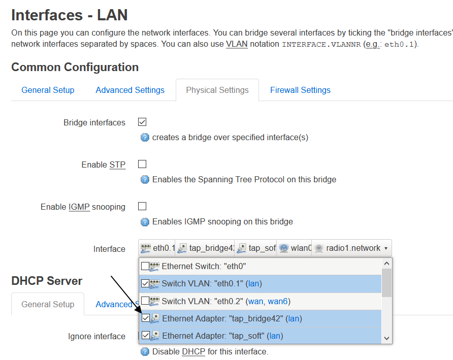This screenshot has width=453, height=360.
Task: Click the radio1.network interface icon
Action: pyautogui.click(x=318, y=248)
